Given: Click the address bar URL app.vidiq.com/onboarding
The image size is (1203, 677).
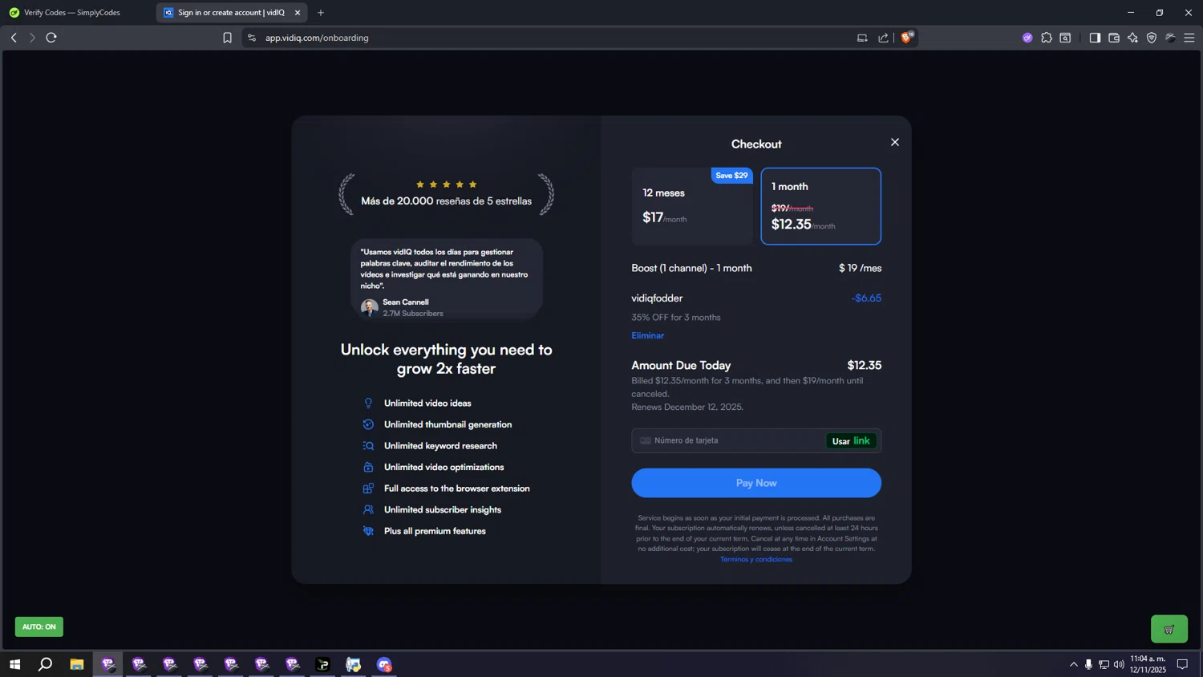Looking at the screenshot, I should pos(317,38).
